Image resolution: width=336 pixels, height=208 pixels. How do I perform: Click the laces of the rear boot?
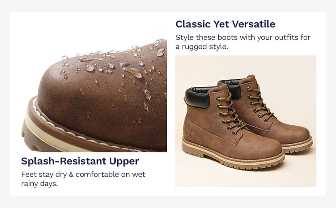(259, 103)
